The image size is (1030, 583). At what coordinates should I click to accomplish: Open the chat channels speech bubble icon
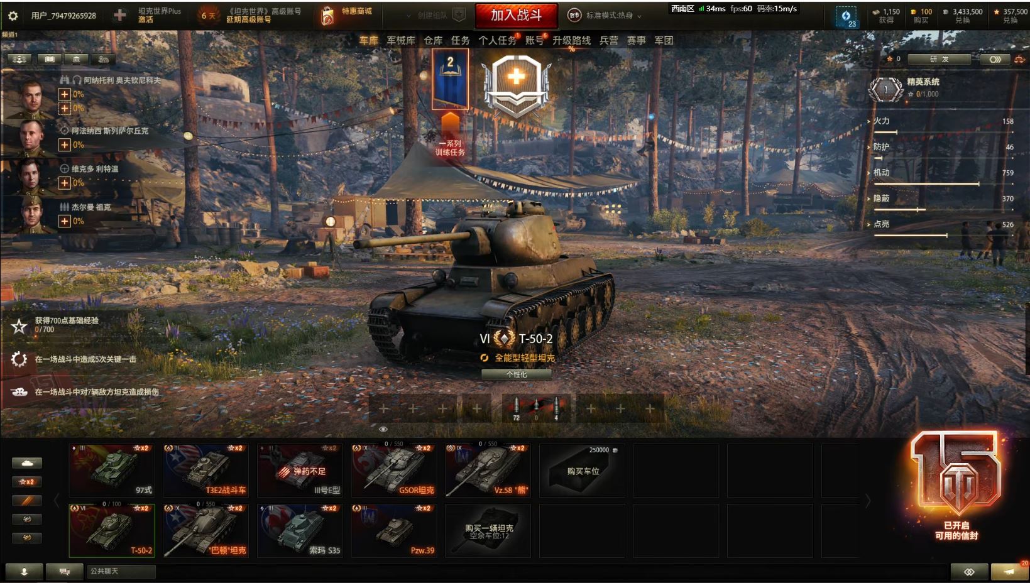pos(64,571)
